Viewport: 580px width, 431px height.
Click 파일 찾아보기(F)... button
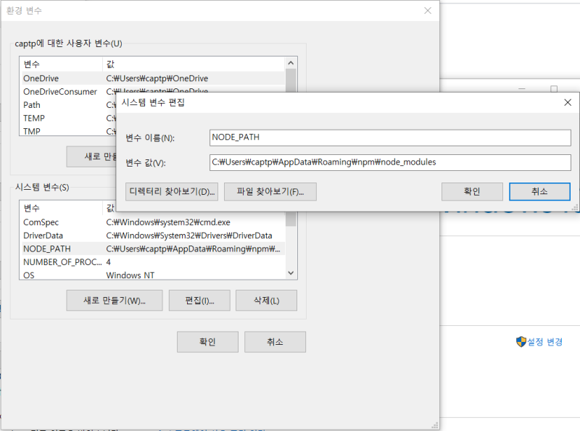point(270,191)
